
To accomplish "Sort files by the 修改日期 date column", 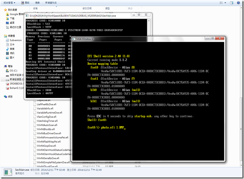I will tap(87, 8).
